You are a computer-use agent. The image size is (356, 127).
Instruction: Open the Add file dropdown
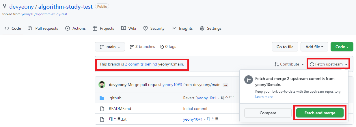[314, 47]
